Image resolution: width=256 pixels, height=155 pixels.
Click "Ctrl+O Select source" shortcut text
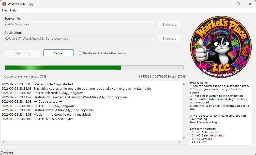click(205, 132)
